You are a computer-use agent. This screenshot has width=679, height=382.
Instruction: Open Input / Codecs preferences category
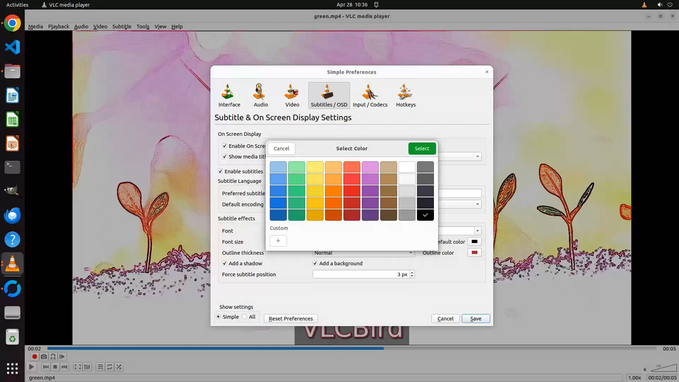click(370, 95)
